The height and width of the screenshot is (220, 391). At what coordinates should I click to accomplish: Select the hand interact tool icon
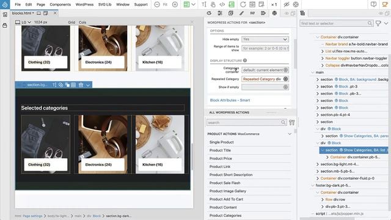213,4
